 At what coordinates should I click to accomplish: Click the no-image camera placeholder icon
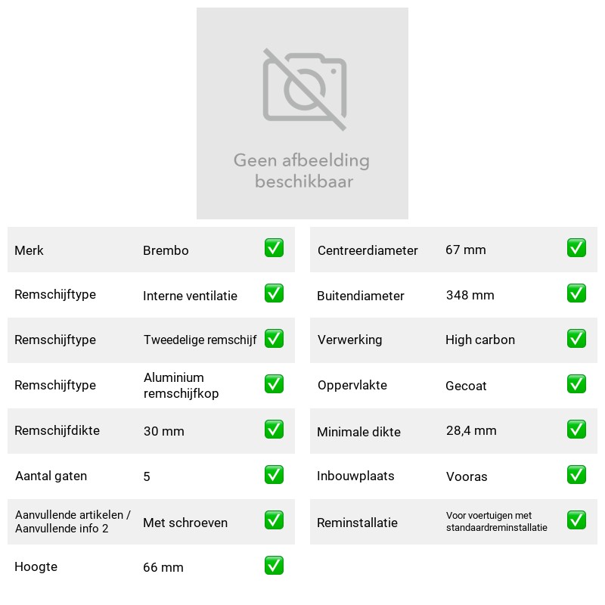305,89
